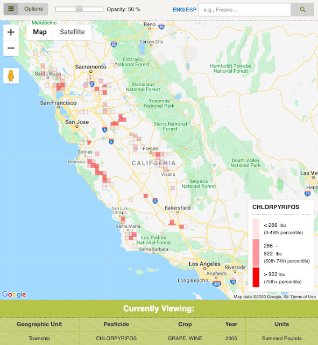Screen dimensions: 318x345
Task: Click the magnifier search button
Action: (302, 10)
